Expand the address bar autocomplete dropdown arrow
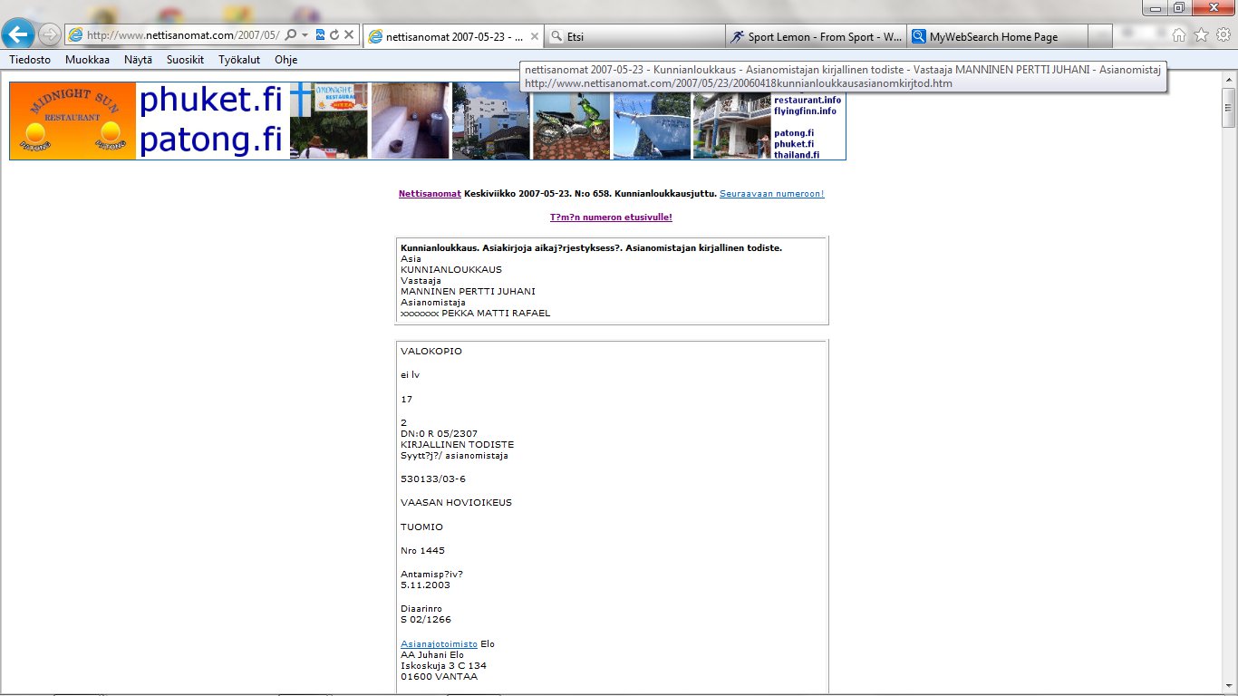This screenshot has width=1238, height=696. point(305,35)
